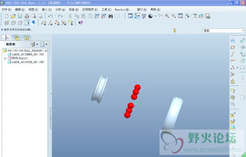Click the Print icon in toolbar

[27, 16]
